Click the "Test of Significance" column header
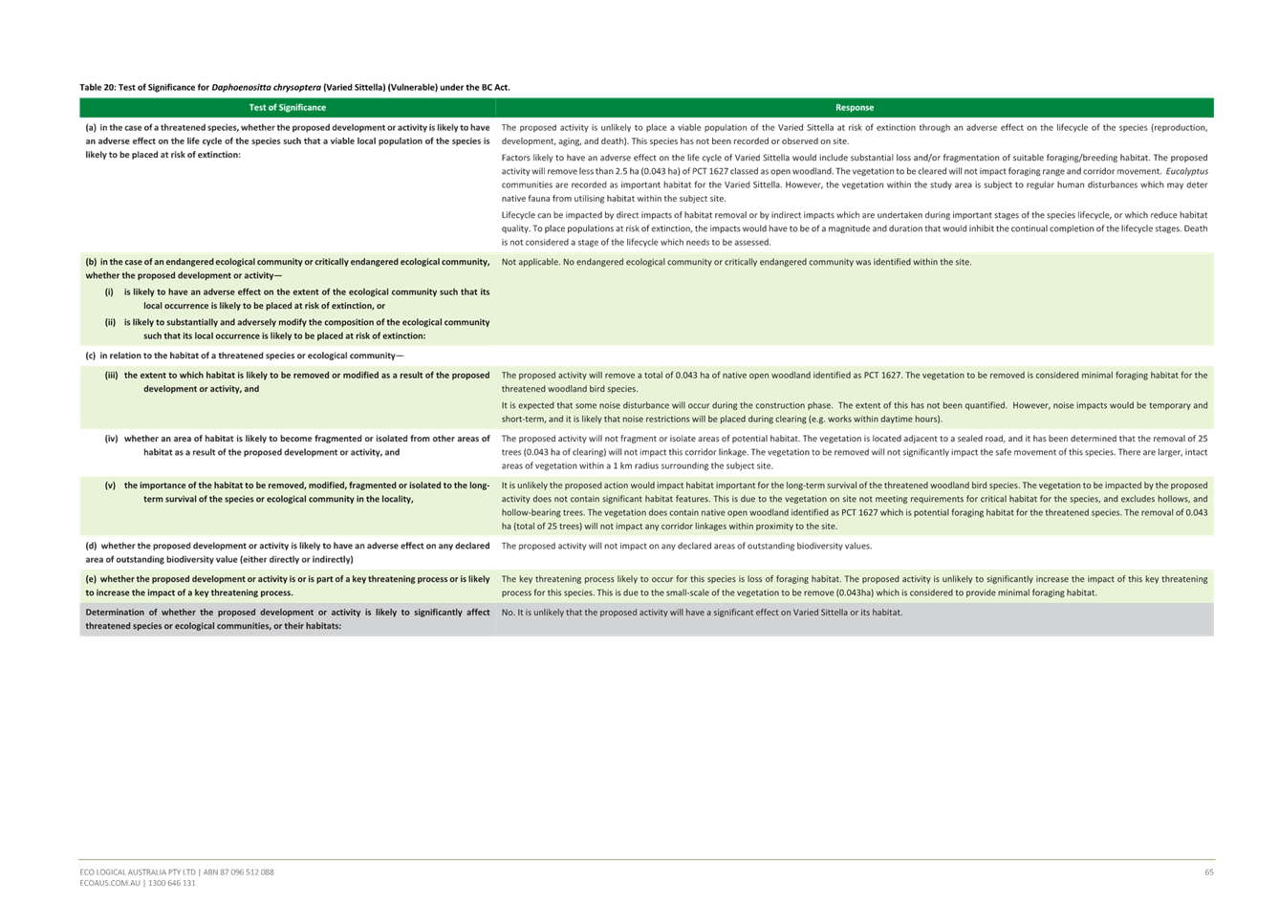The image size is (1279, 904). click(287, 108)
